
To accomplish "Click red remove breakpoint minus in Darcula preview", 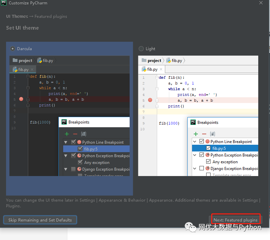I will [75, 134].
